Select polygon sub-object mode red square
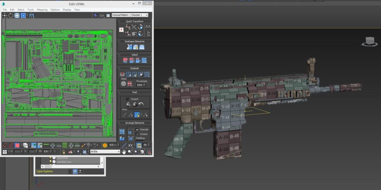This screenshot has width=381, height=190. pos(17,145)
